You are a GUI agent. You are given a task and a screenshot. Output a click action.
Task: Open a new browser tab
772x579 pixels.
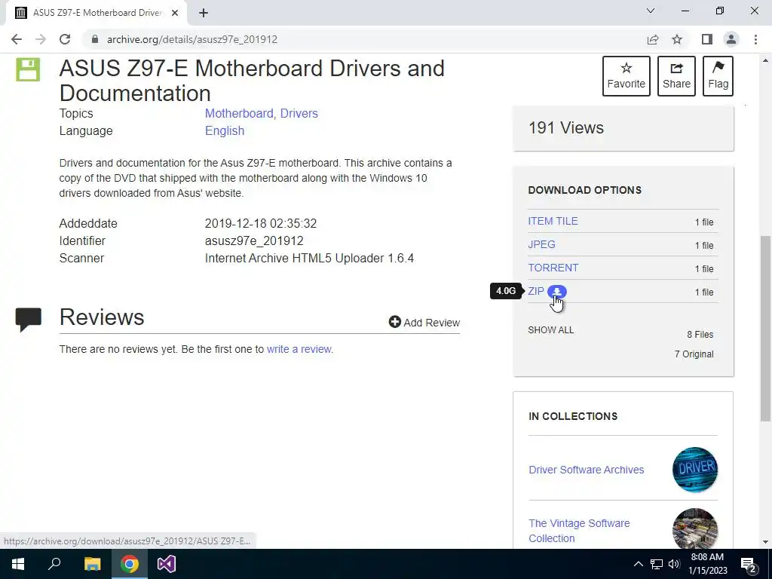click(x=204, y=13)
